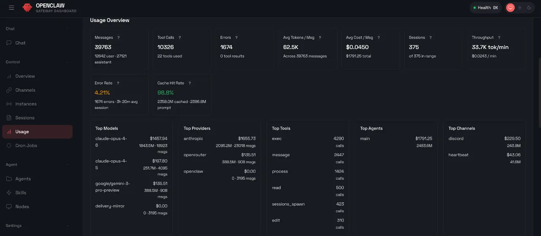This screenshot has height=236, width=541.
Task: Click the help icon beside Cache Hit Rate
Action: click(189, 83)
